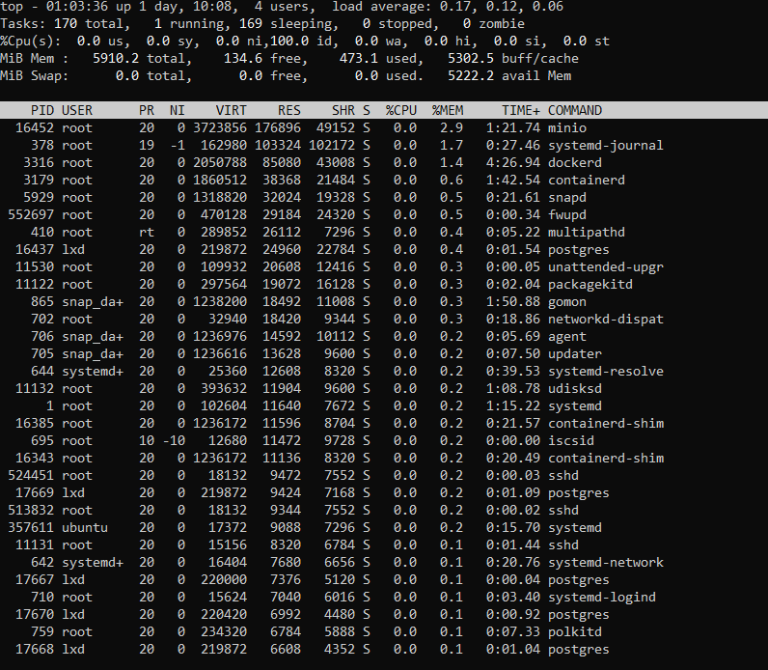Select the dockerd process name
The width and height of the screenshot is (768, 670).
point(575,162)
